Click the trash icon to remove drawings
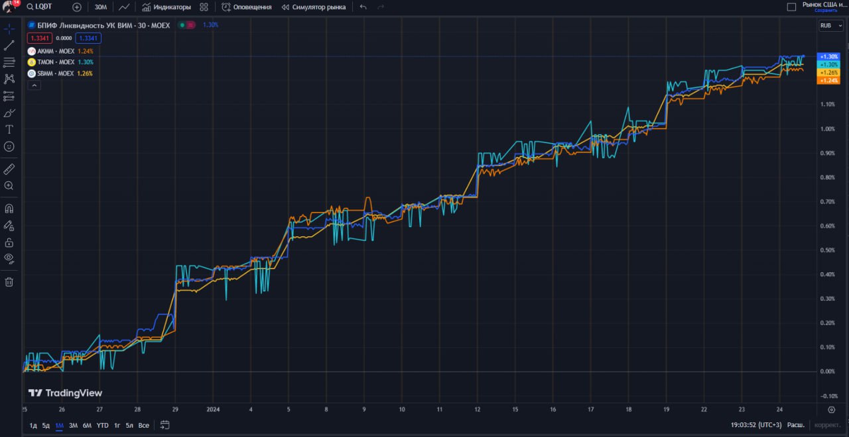The height and width of the screenshot is (437, 849). pyautogui.click(x=9, y=282)
